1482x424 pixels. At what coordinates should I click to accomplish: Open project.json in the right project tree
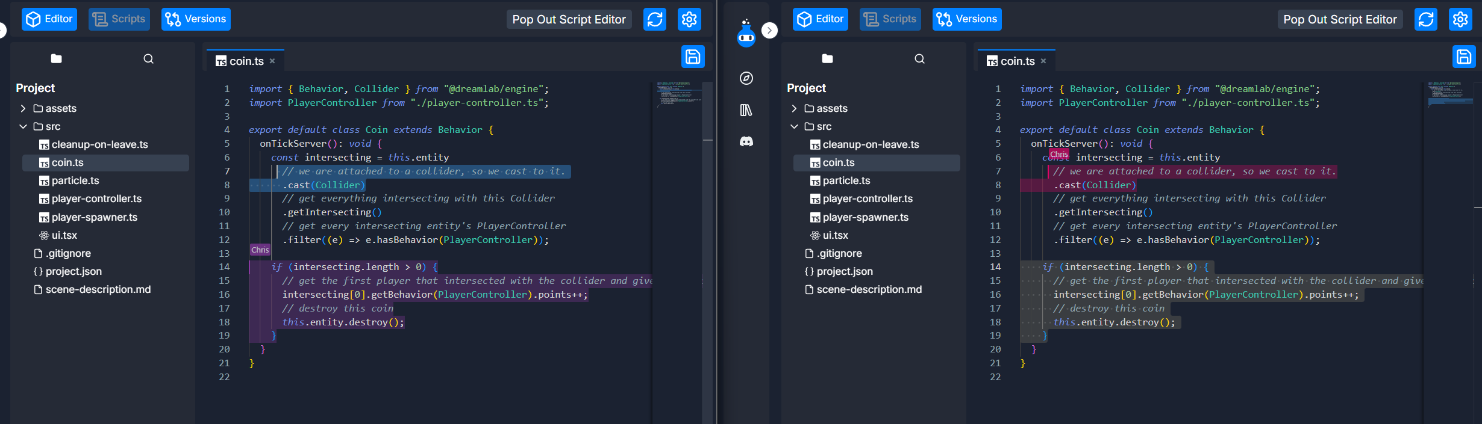pyautogui.click(x=877, y=271)
